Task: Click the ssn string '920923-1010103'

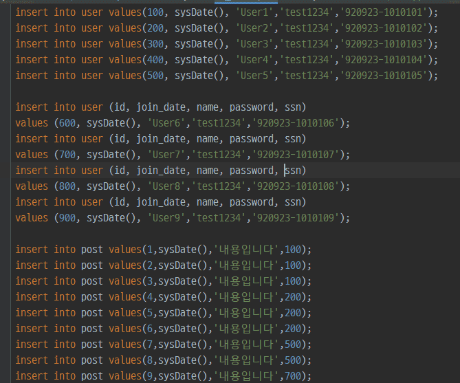Action: click(384, 44)
